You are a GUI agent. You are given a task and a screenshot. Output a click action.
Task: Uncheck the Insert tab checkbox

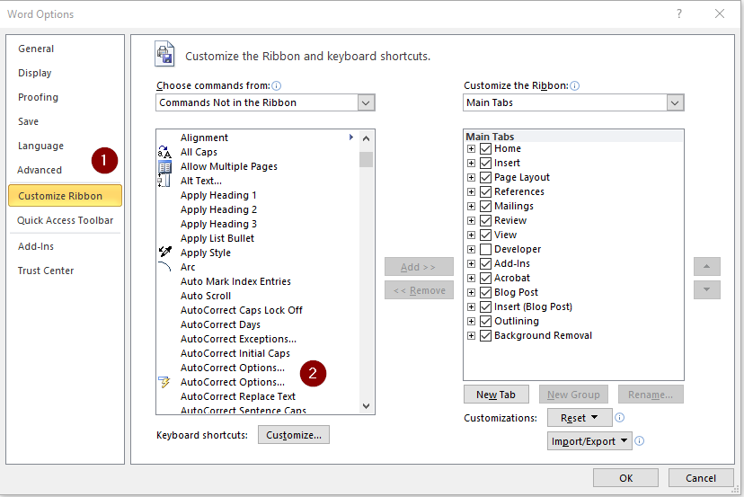tap(485, 163)
